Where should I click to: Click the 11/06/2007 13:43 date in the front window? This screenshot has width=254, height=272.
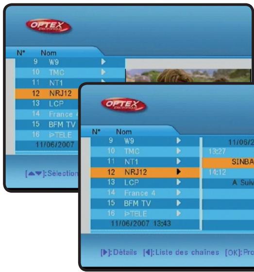pyautogui.click(x=141, y=224)
